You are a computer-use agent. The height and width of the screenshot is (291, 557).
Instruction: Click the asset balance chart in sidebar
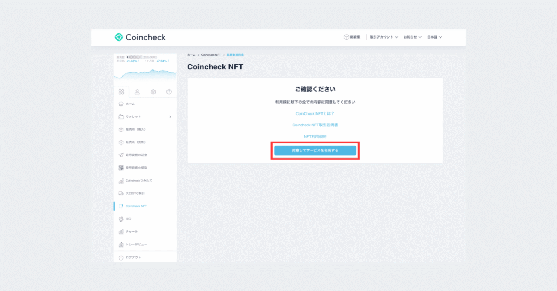pyautogui.click(x=145, y=74)
